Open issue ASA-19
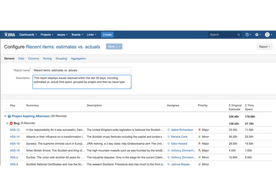This screenshot has height=196, width=276. point(15,150)
